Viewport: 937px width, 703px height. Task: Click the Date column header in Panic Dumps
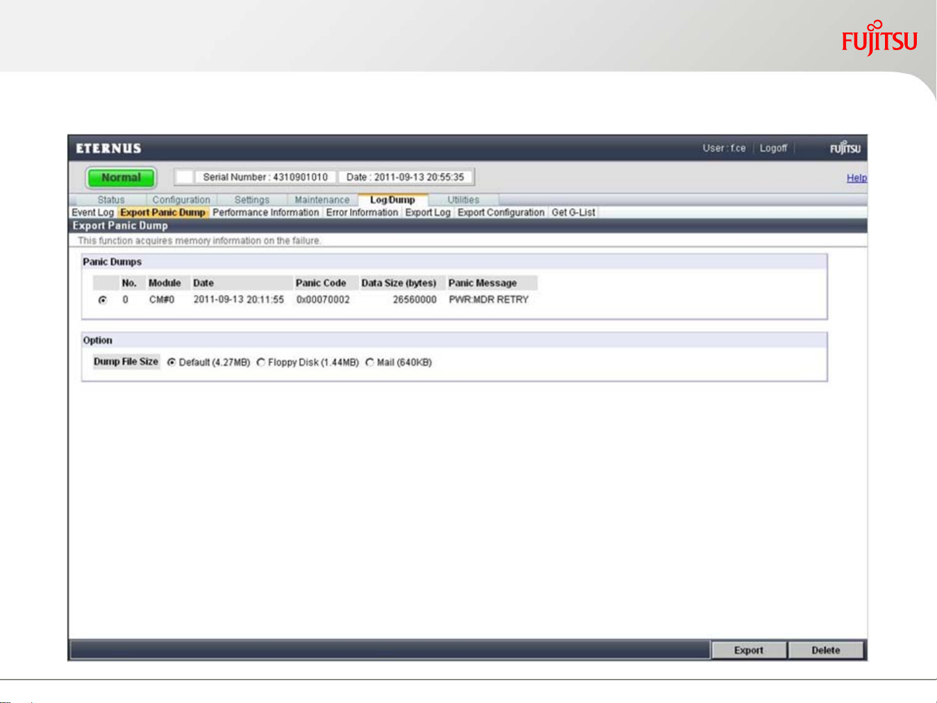coord(204,283)
